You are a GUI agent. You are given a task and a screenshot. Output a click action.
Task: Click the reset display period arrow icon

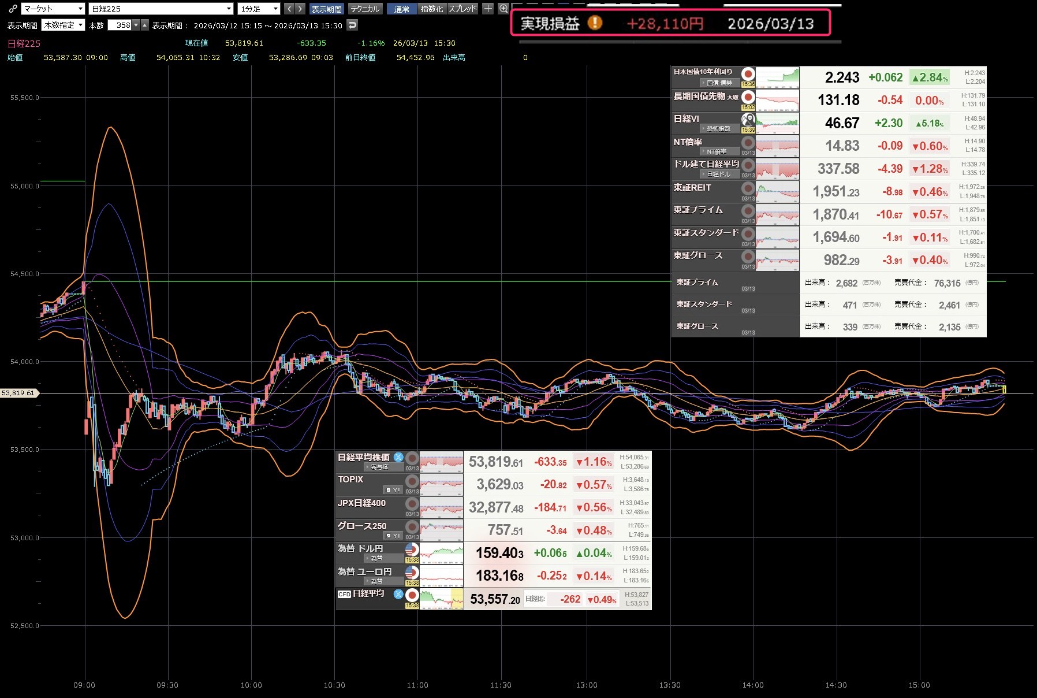point(352,25)
